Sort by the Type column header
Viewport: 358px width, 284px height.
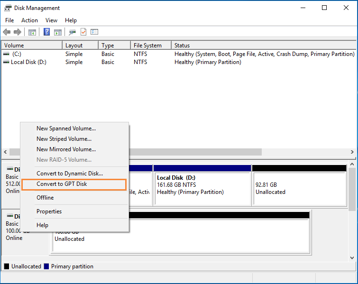coord(115,45)
